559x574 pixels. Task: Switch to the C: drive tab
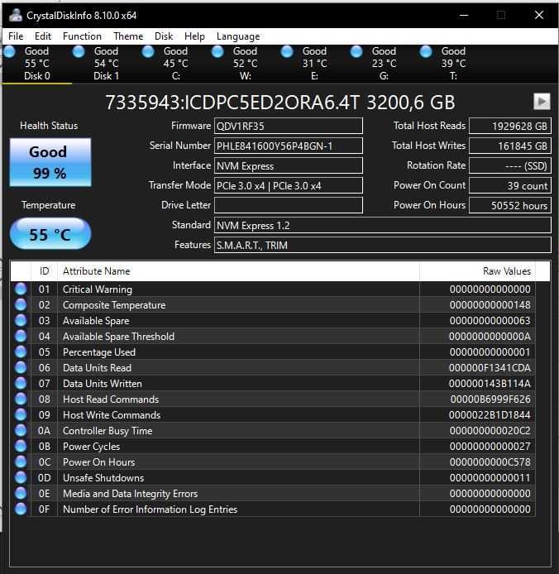tap(175, 64)
